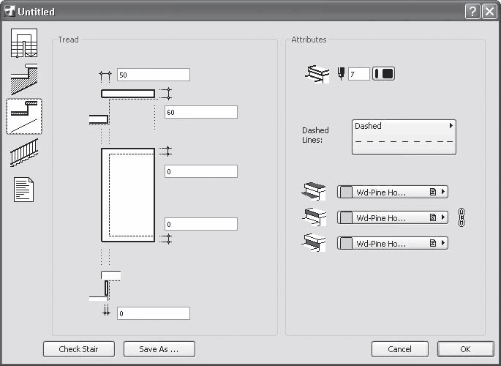The image size is (501, 366).
Task: Expand the first Wd-Pine material dropdown
Action: (392, 192)
